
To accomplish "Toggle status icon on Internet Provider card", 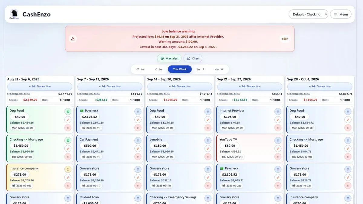I will tap(278, 112).
